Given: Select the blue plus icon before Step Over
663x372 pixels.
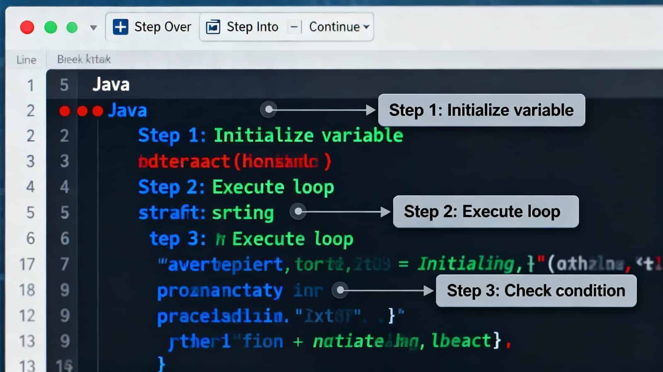Looking at the screenshot, I should [x=121, y=26].
